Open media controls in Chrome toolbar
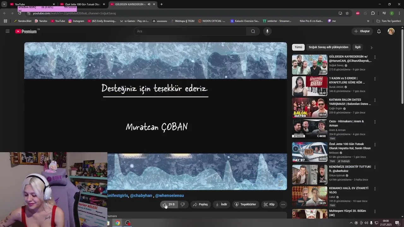 point(384,13)
